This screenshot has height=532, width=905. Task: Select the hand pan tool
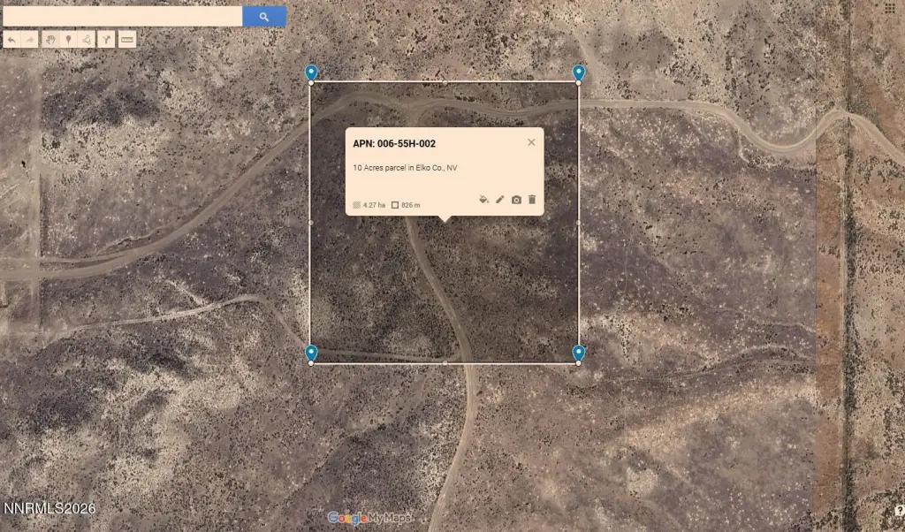pyautogui.click(x=50, y=40)
